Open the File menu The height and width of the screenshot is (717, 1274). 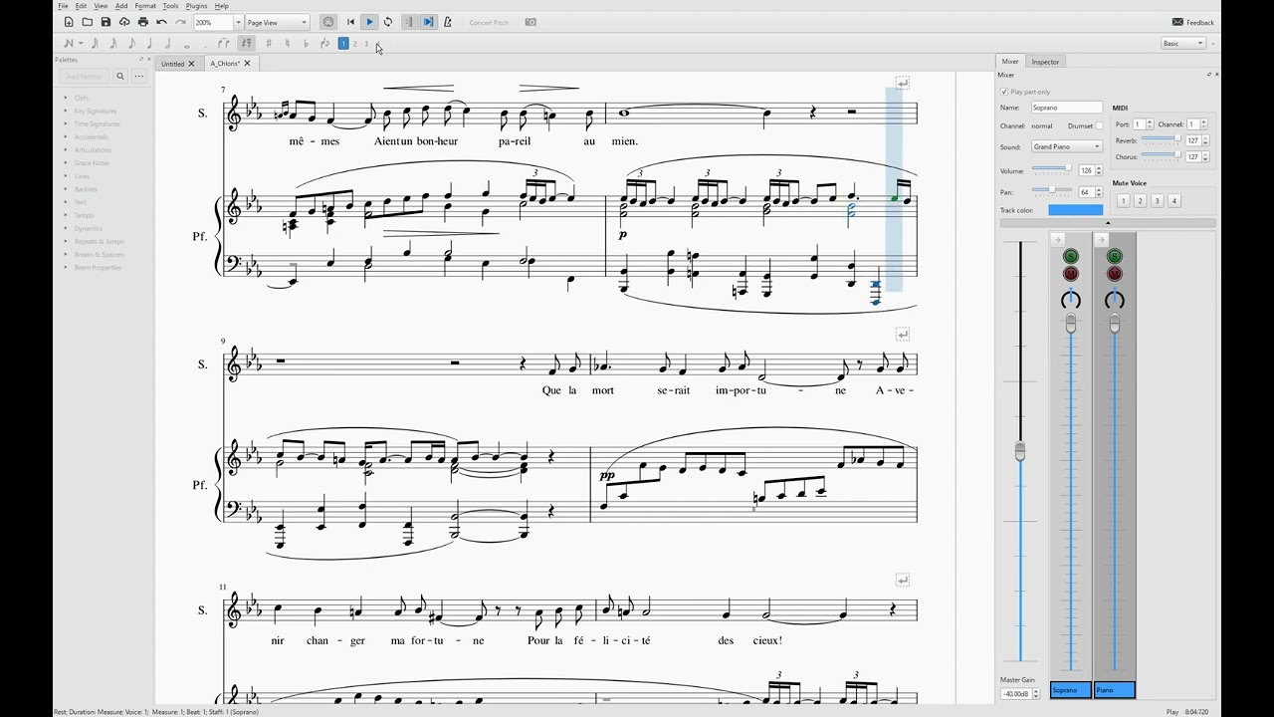[x=63, y=6]
